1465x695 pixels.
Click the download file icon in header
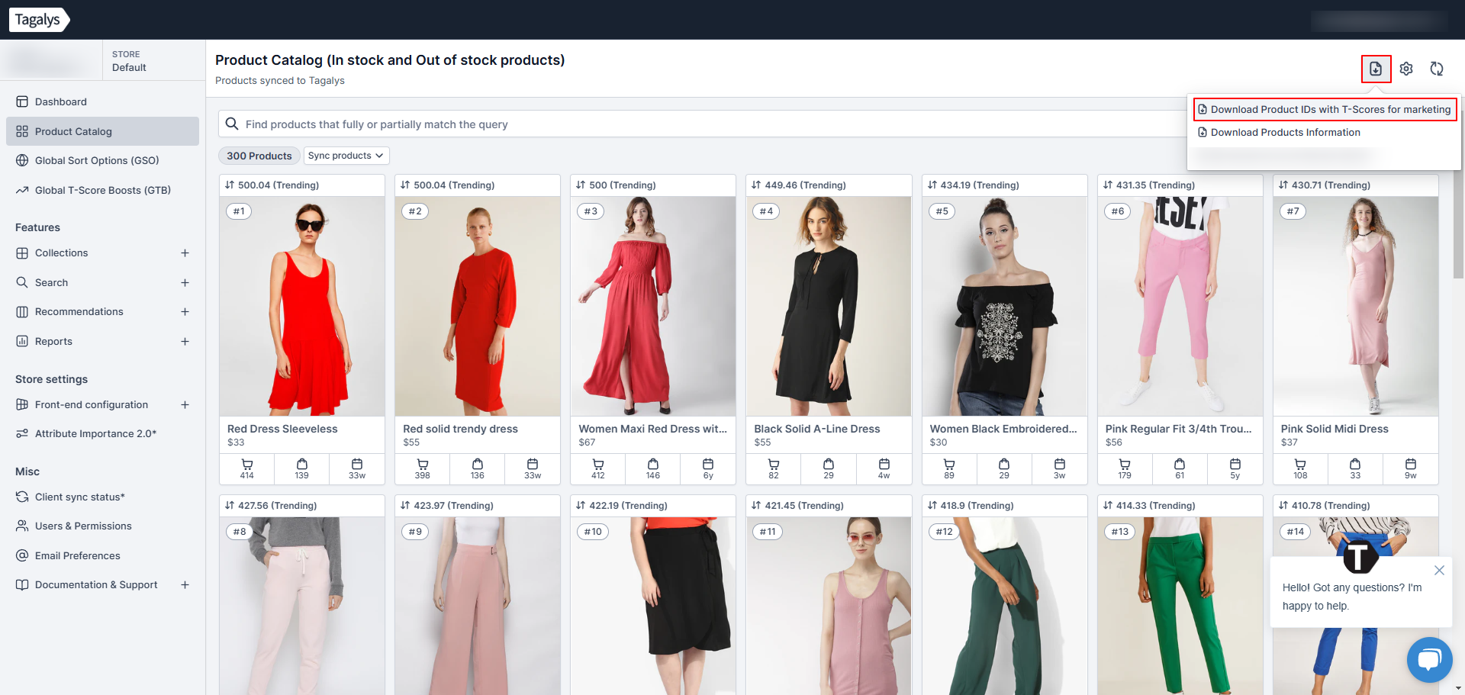(1376, 69)
